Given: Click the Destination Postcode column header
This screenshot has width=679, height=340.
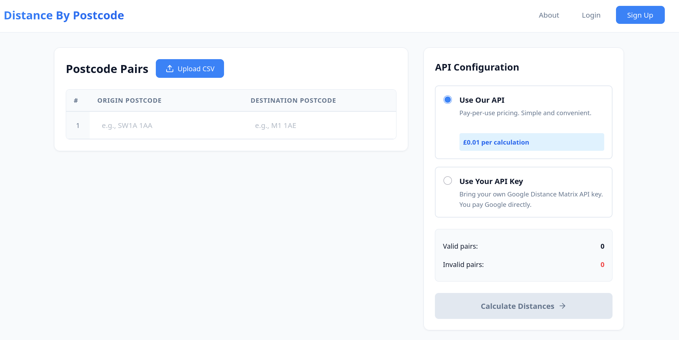Looking at the screenshot, I should point(293,101).
